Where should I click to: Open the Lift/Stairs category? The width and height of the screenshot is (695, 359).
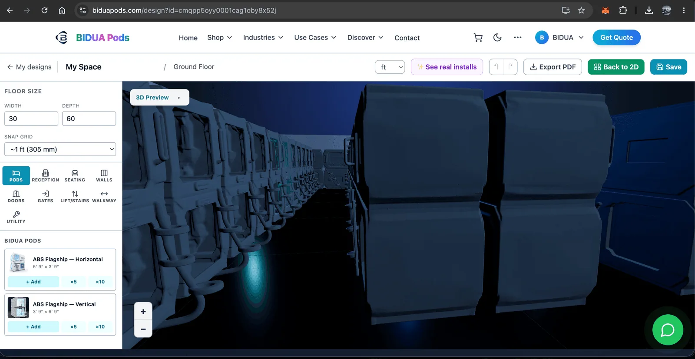75,196
